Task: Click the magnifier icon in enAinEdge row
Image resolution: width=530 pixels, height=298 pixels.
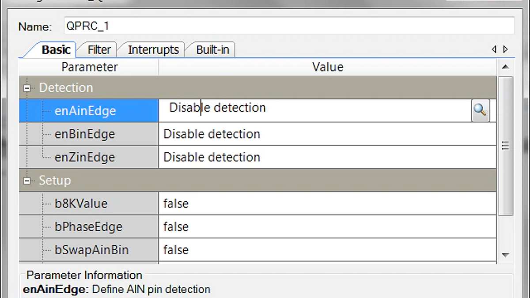Action: pos(480,110)
